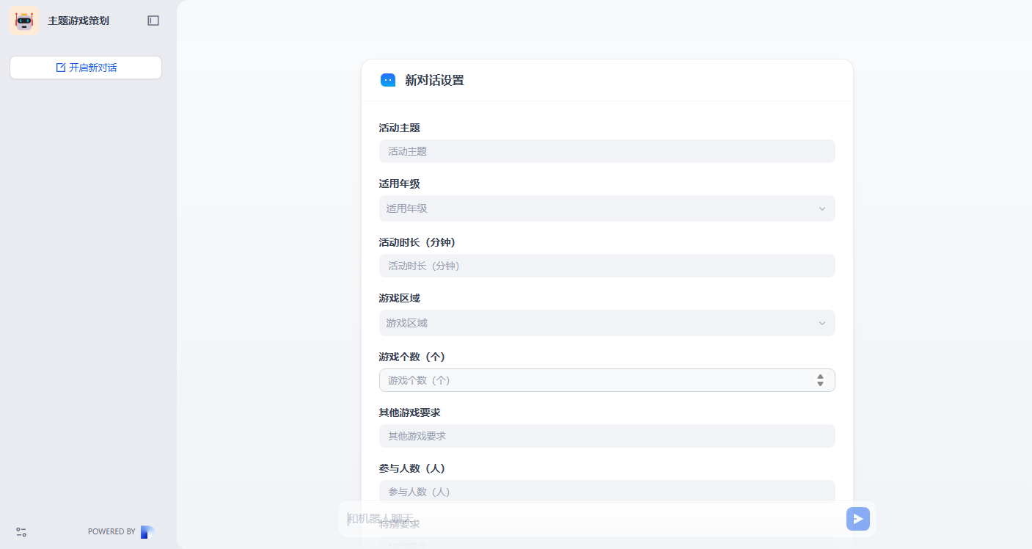Click the blue chatbot icon beside 新对话设置
This screenshot has width=1032, height=549.
pyautogui.click(x=388, y=80)
